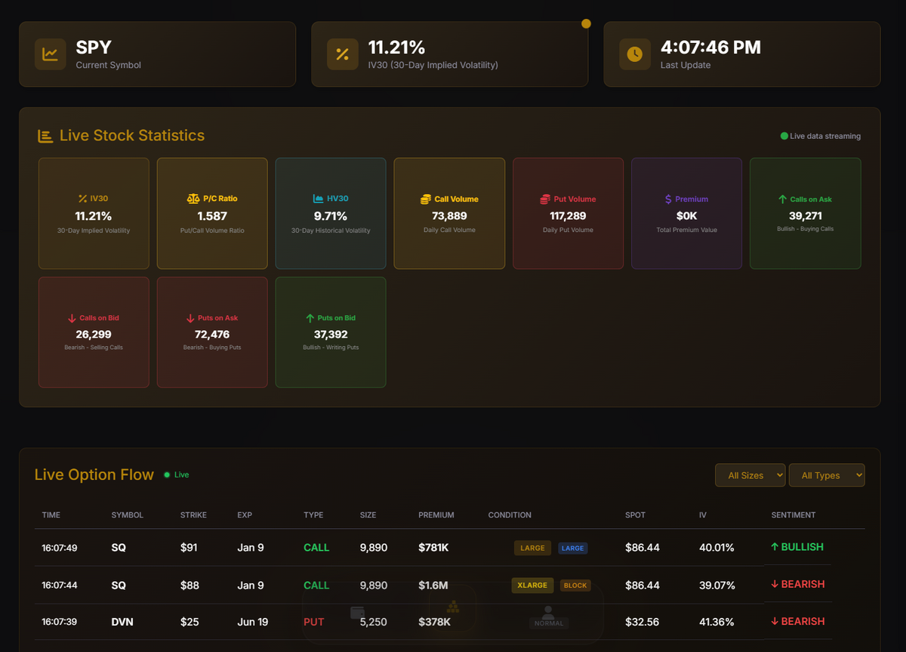Image resolution: width=906 pixels, height=652 pixels.
Task: Open the All Types filter dropdown
Action: click(827, 475)
